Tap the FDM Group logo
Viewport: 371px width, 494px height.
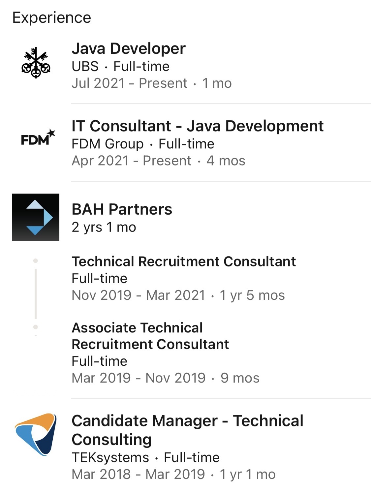click(x=38, y=138)
